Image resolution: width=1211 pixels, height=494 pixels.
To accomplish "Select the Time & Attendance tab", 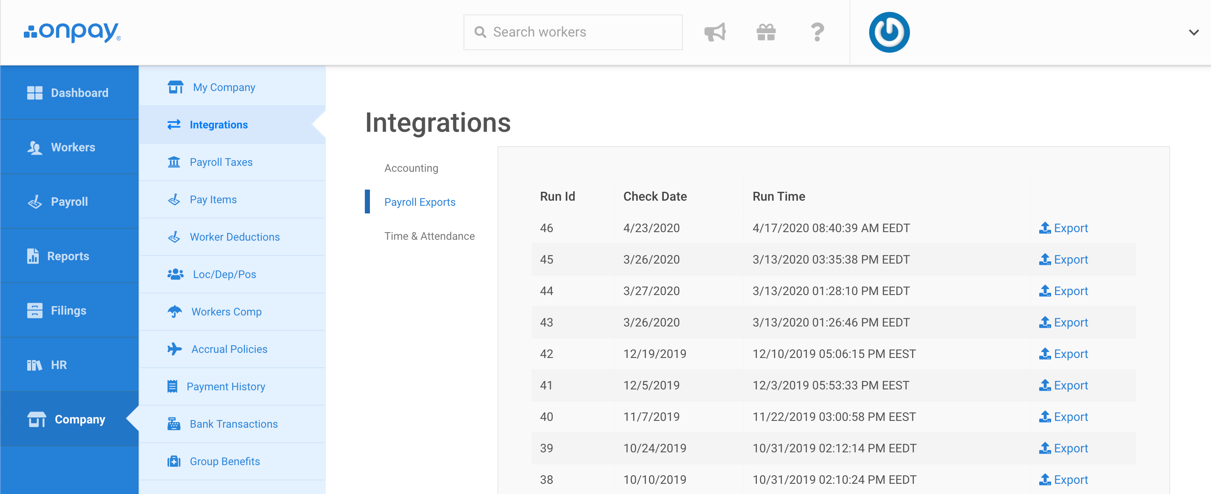I will click(x=429, y=236).
